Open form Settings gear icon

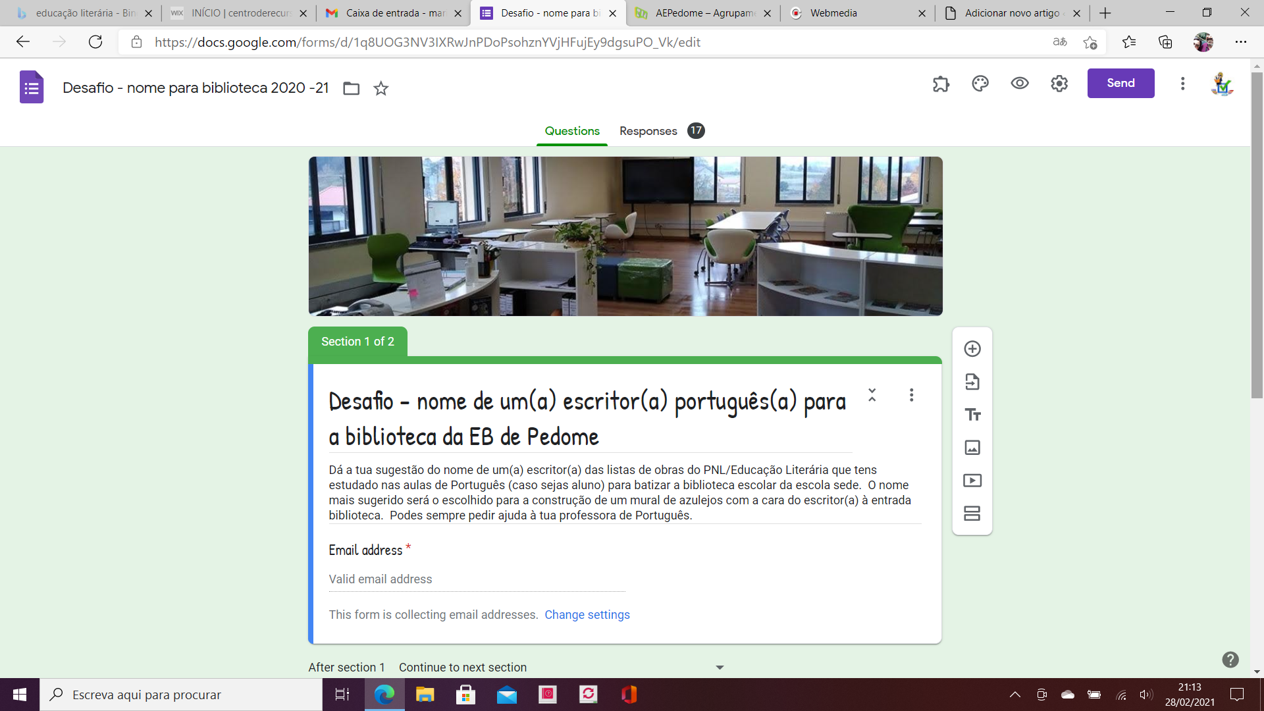tap(1059, 84)
